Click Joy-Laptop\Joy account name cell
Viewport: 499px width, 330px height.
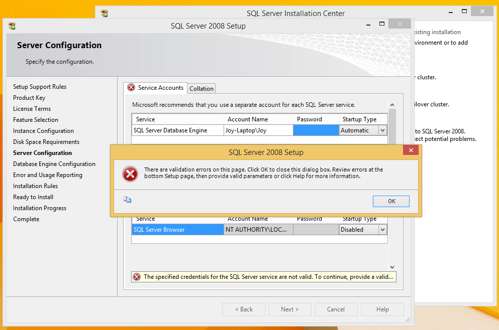click(258, 130)
